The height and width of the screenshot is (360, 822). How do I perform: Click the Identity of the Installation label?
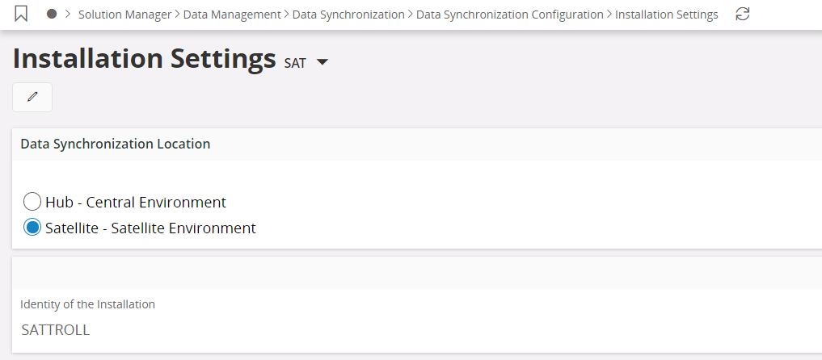(87, 304)
